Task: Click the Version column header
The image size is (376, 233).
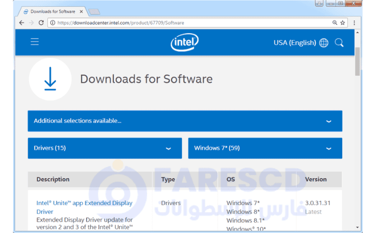Action: (315, 180)
